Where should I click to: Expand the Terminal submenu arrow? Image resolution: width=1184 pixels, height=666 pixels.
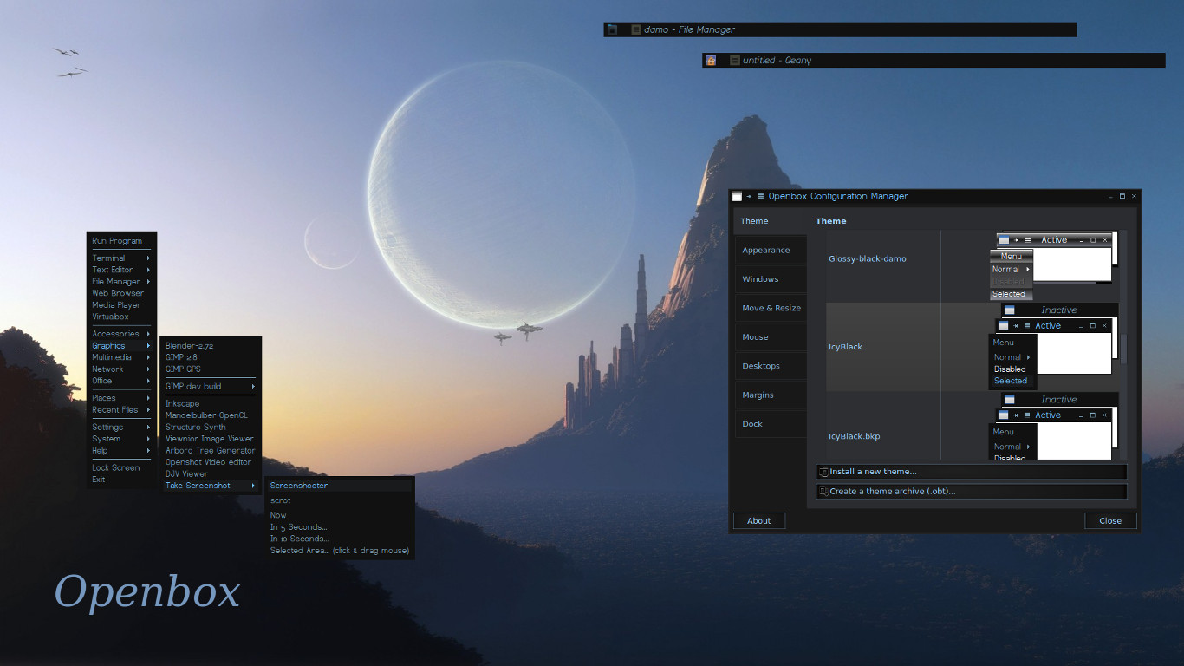point(148,258)
